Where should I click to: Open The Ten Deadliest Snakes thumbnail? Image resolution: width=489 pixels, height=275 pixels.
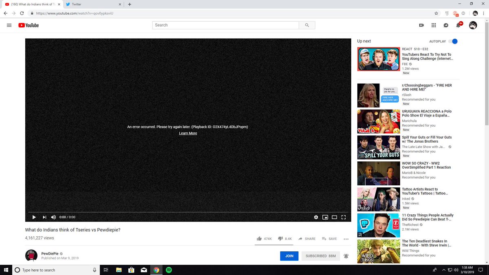[x=379, y=251]
